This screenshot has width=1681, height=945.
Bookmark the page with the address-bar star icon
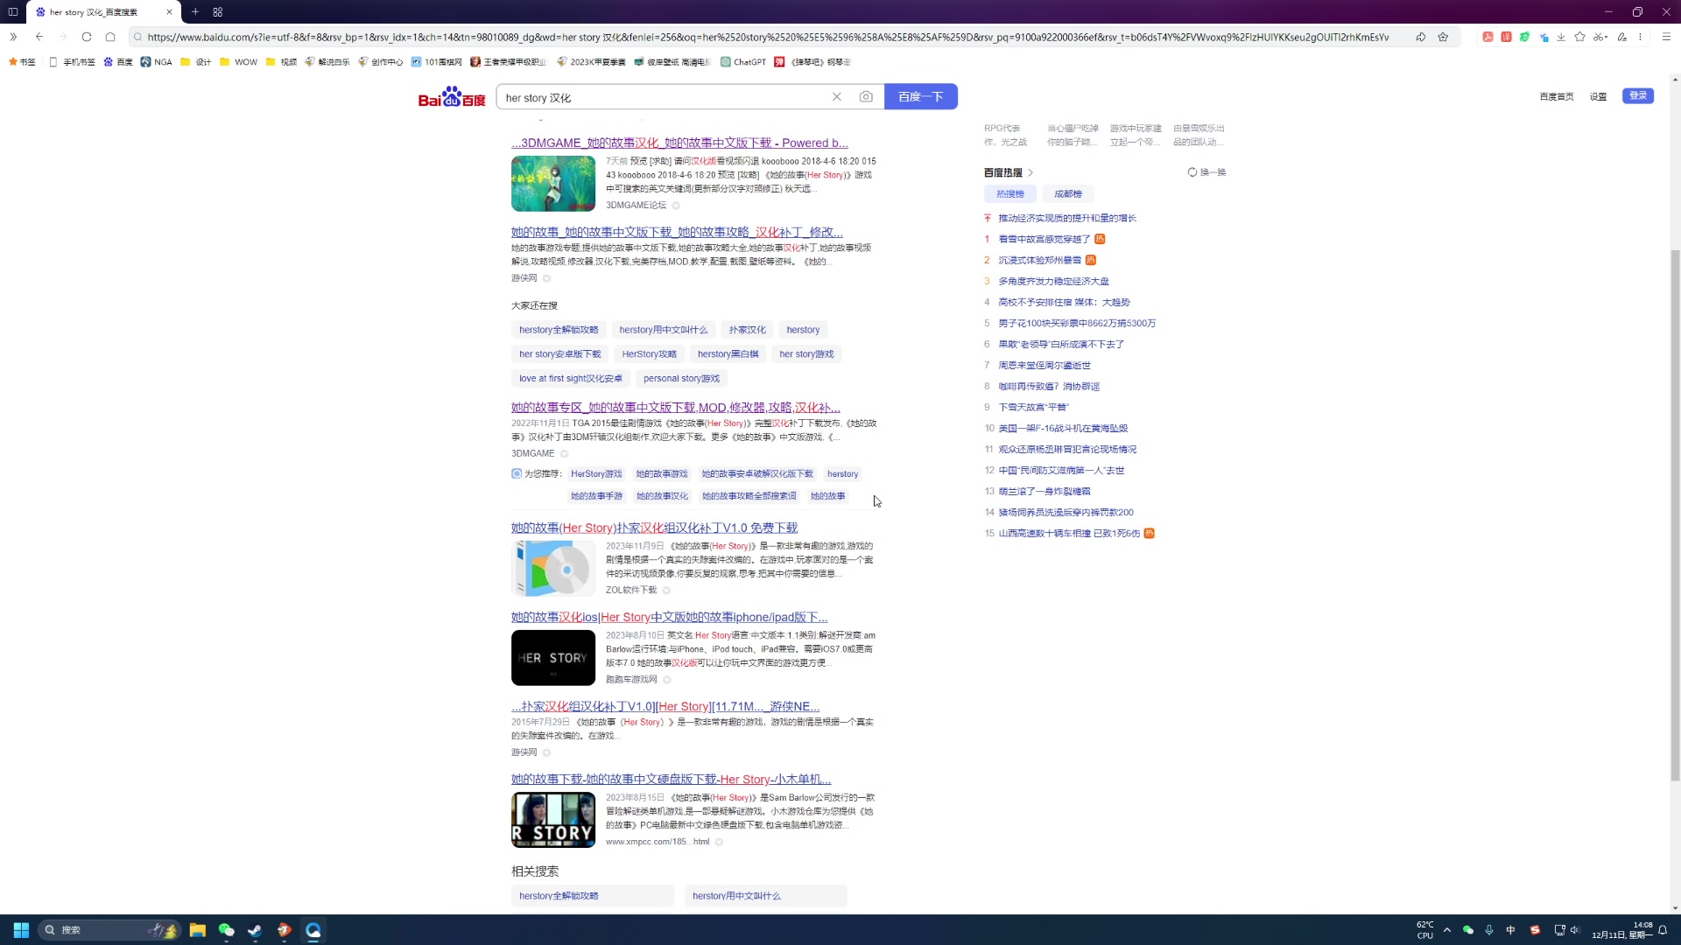[x=1443, y=37]
